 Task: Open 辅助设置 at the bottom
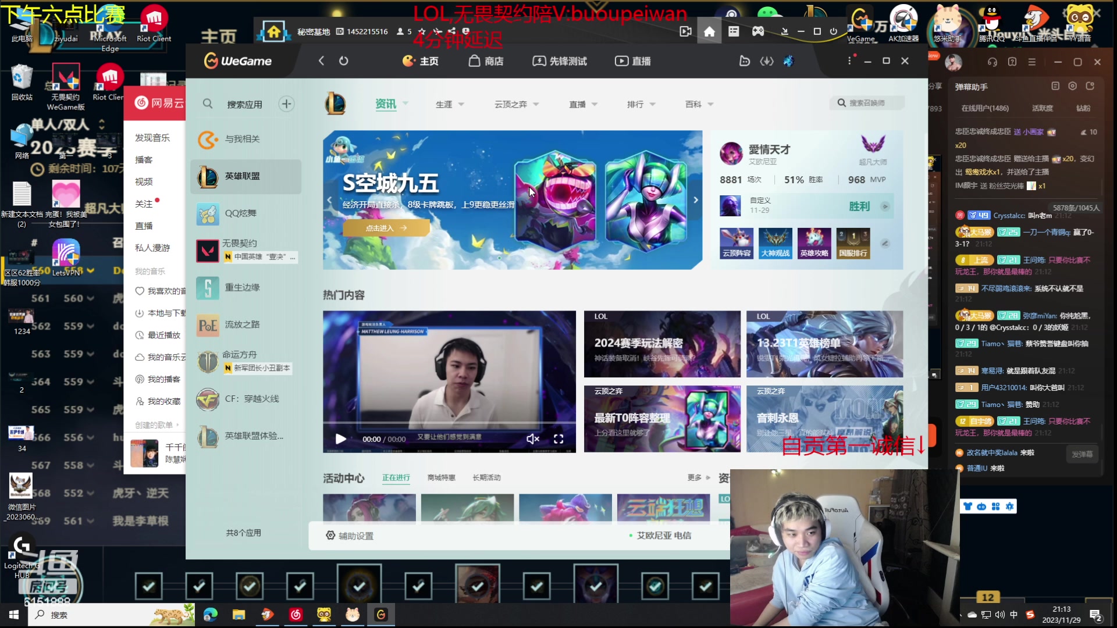pos(350,536)
